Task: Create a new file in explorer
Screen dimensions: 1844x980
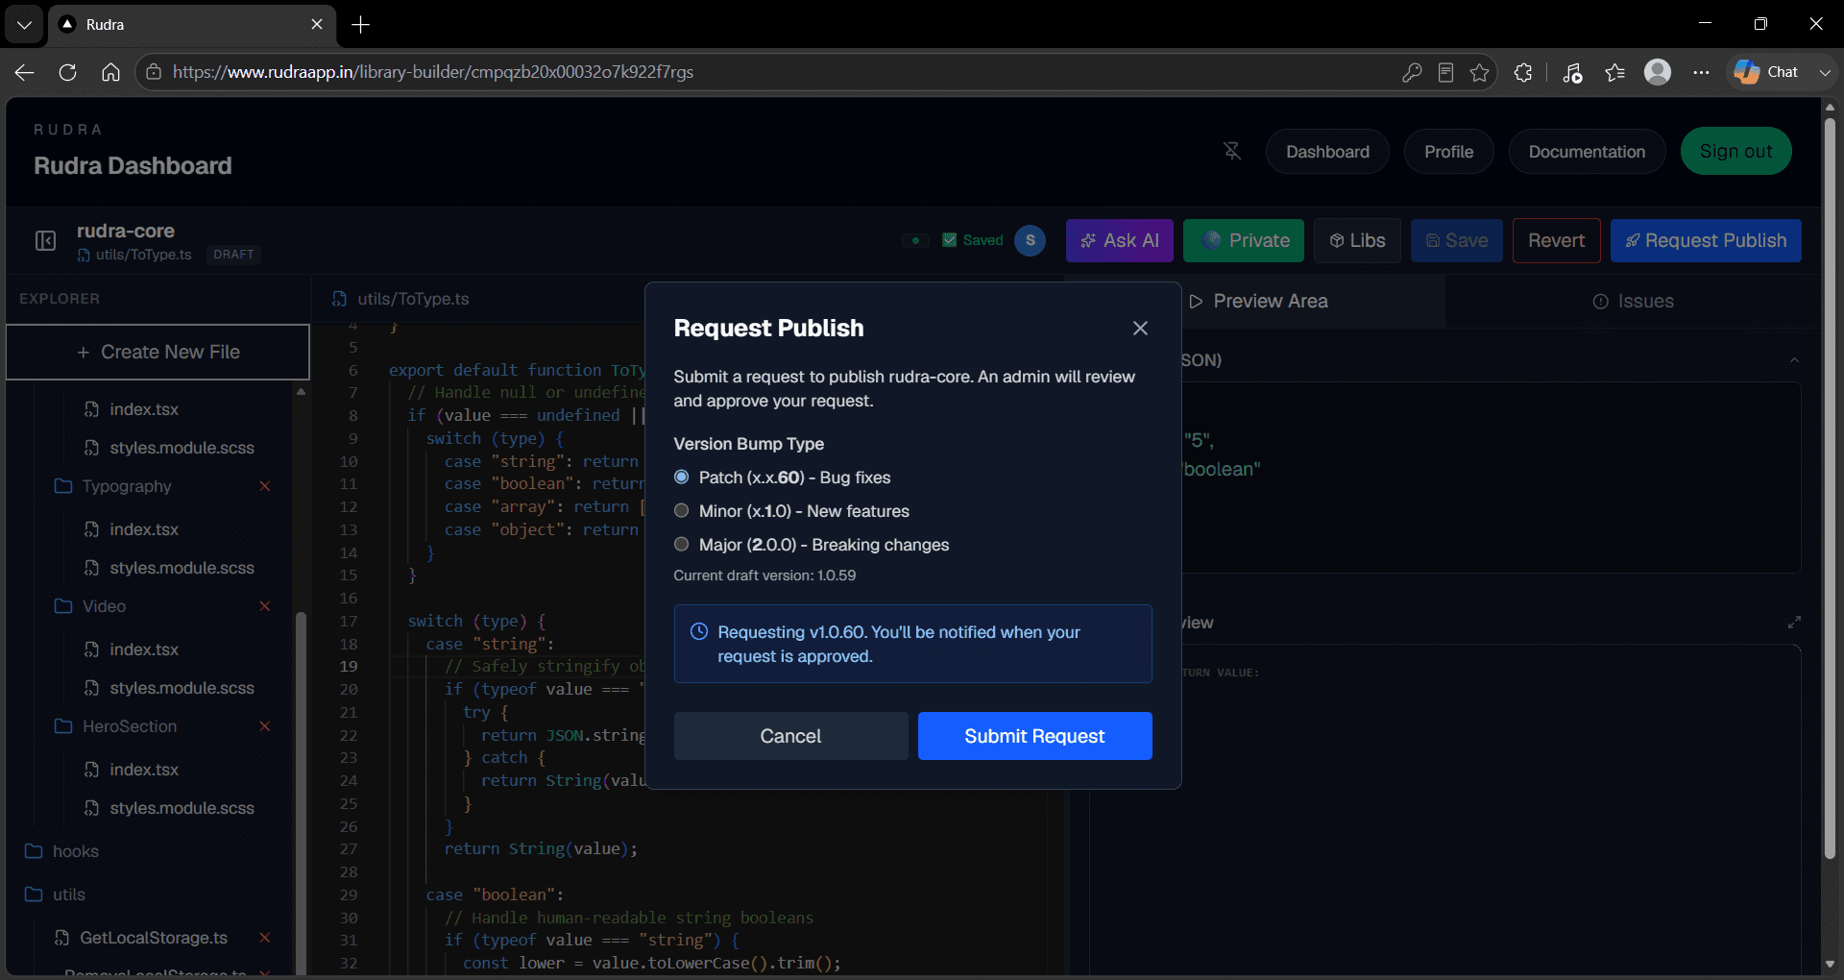Action: 158,352
